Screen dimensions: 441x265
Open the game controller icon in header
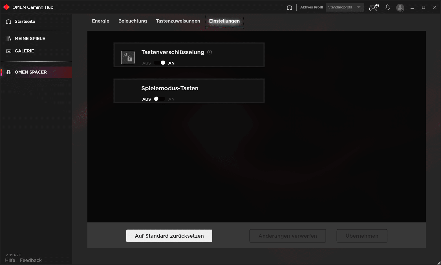[374, 7]
